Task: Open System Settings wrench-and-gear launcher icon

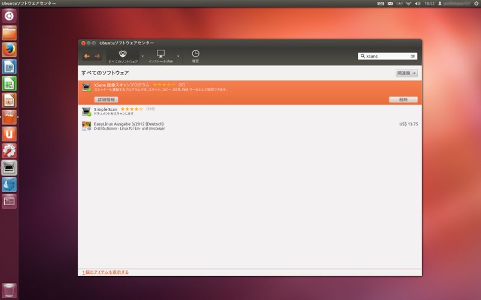Action: pyautogui.click(x=9, y=151)
